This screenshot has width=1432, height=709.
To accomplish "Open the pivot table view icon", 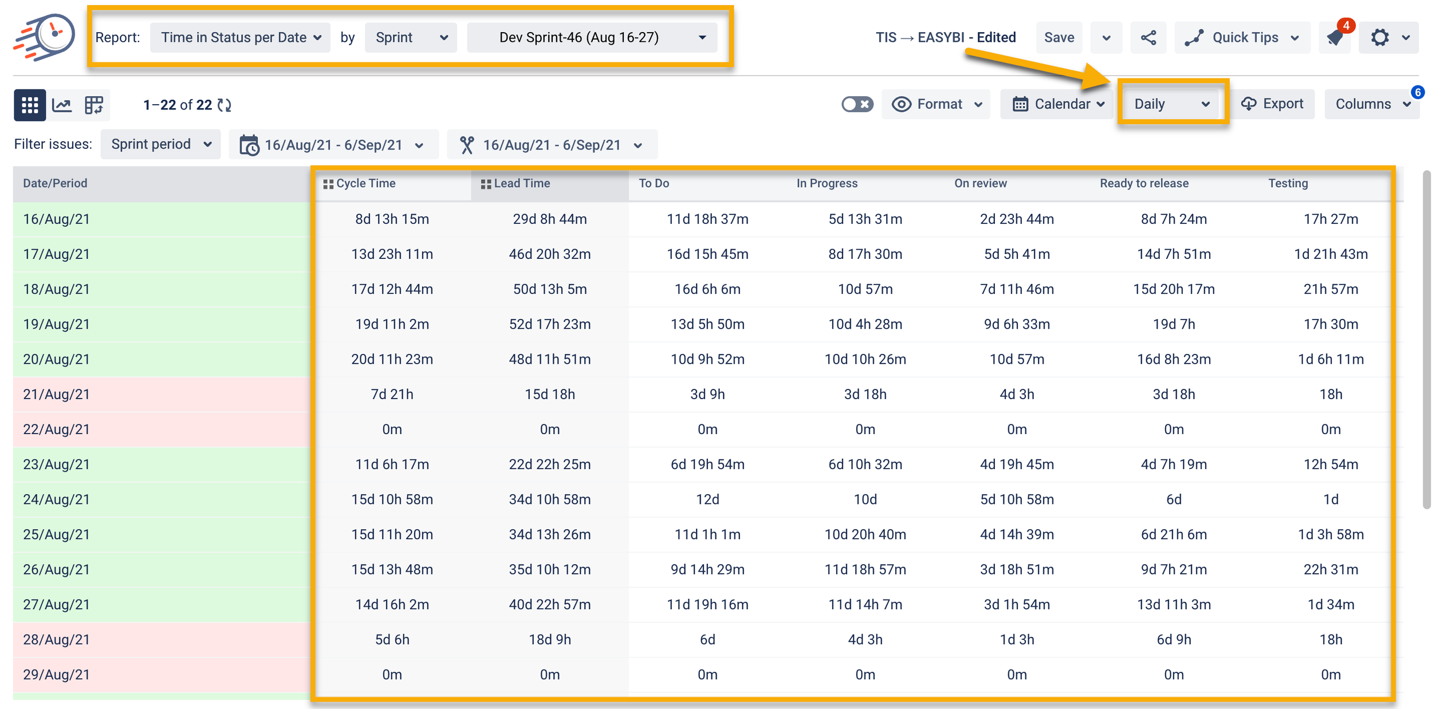I will pyautogui.click(x=94, y=105).
